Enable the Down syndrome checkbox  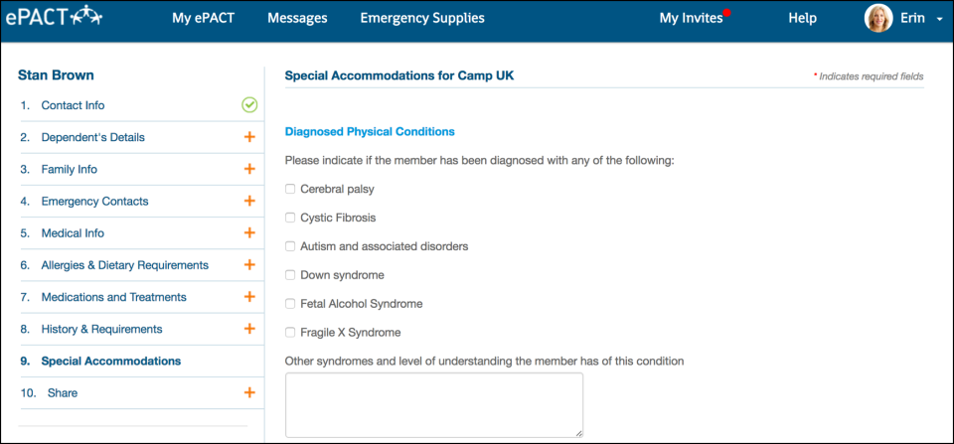tap(290, 275)
